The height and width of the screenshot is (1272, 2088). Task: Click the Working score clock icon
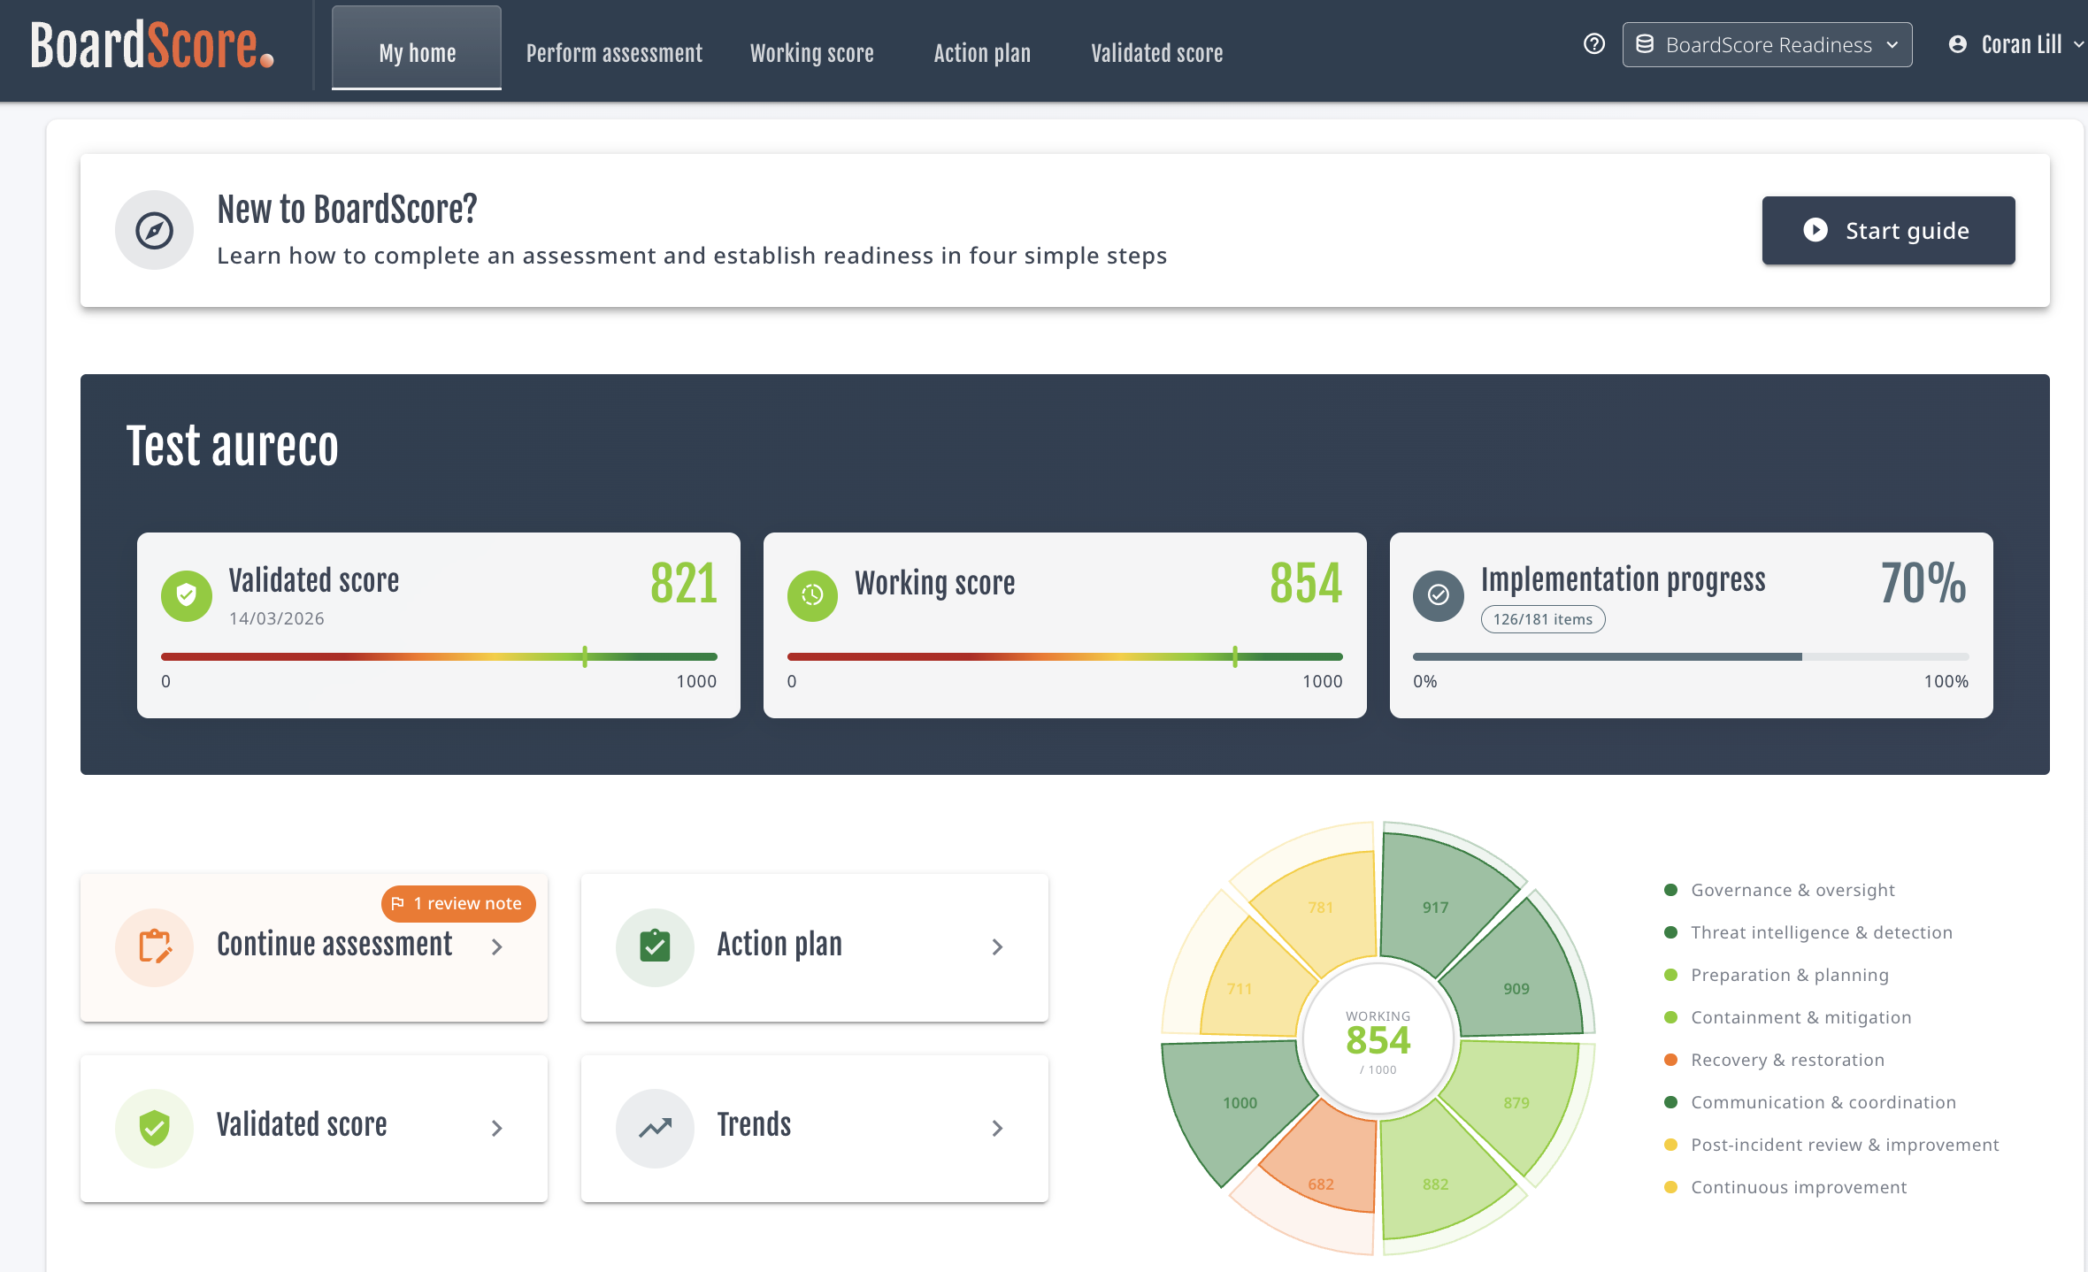tap(812, 595)
